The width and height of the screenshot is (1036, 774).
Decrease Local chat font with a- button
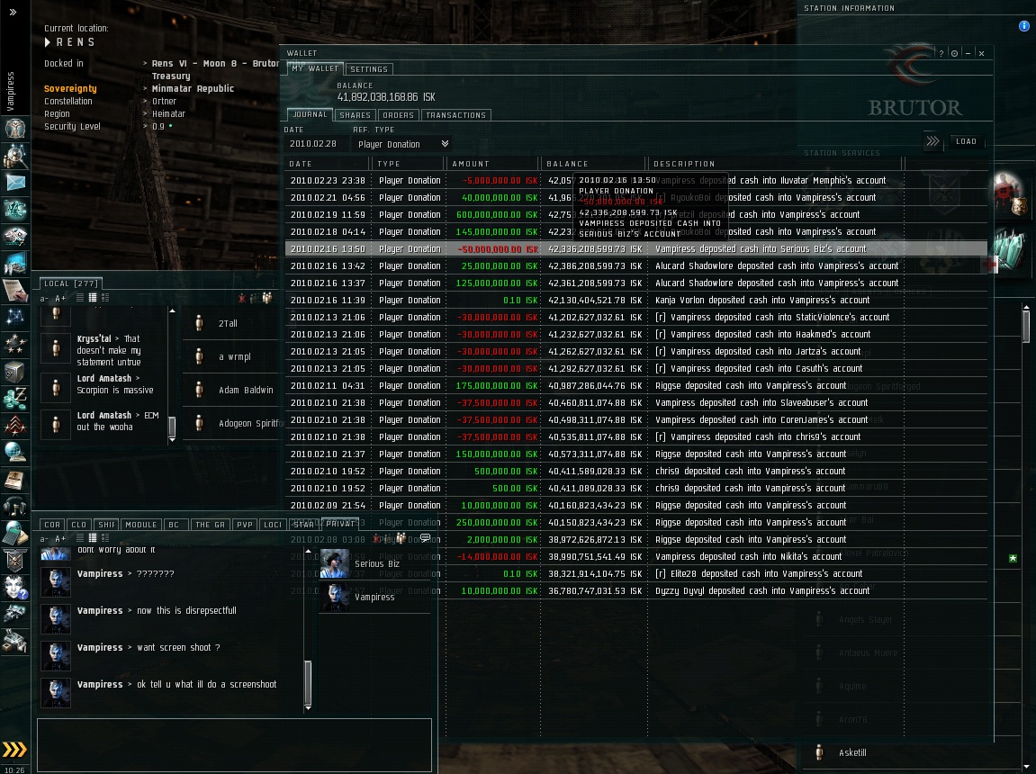44,299
